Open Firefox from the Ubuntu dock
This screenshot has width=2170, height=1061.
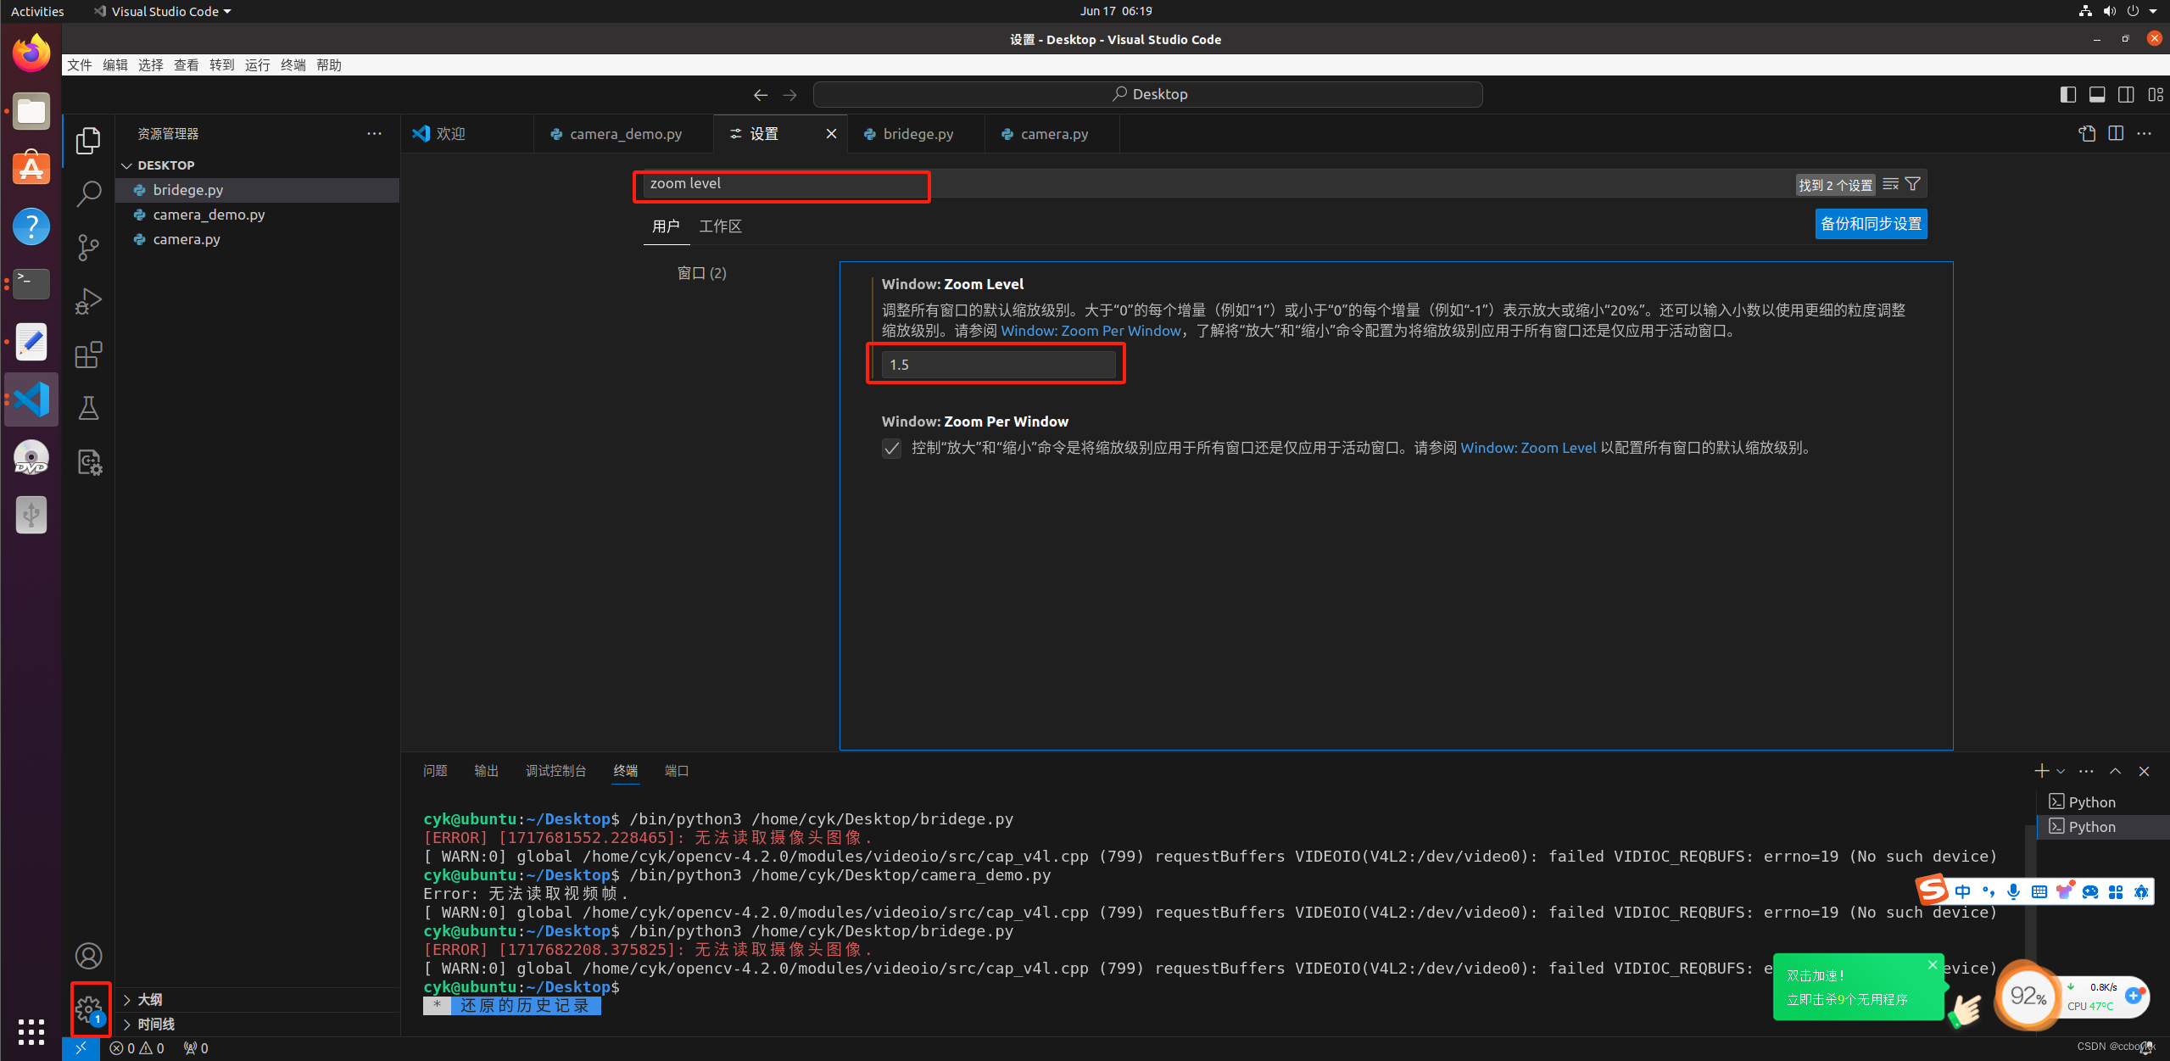coord(31,53)
